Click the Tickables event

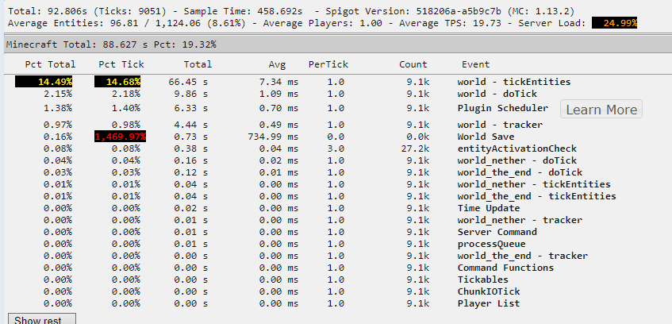tap(482, 280)
